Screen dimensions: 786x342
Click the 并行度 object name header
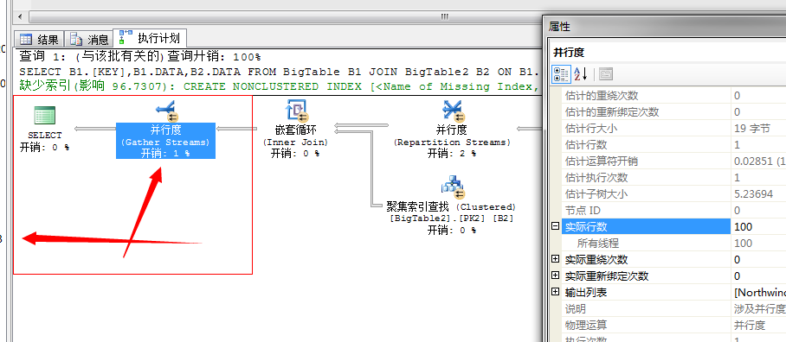(x=569, y=52)
